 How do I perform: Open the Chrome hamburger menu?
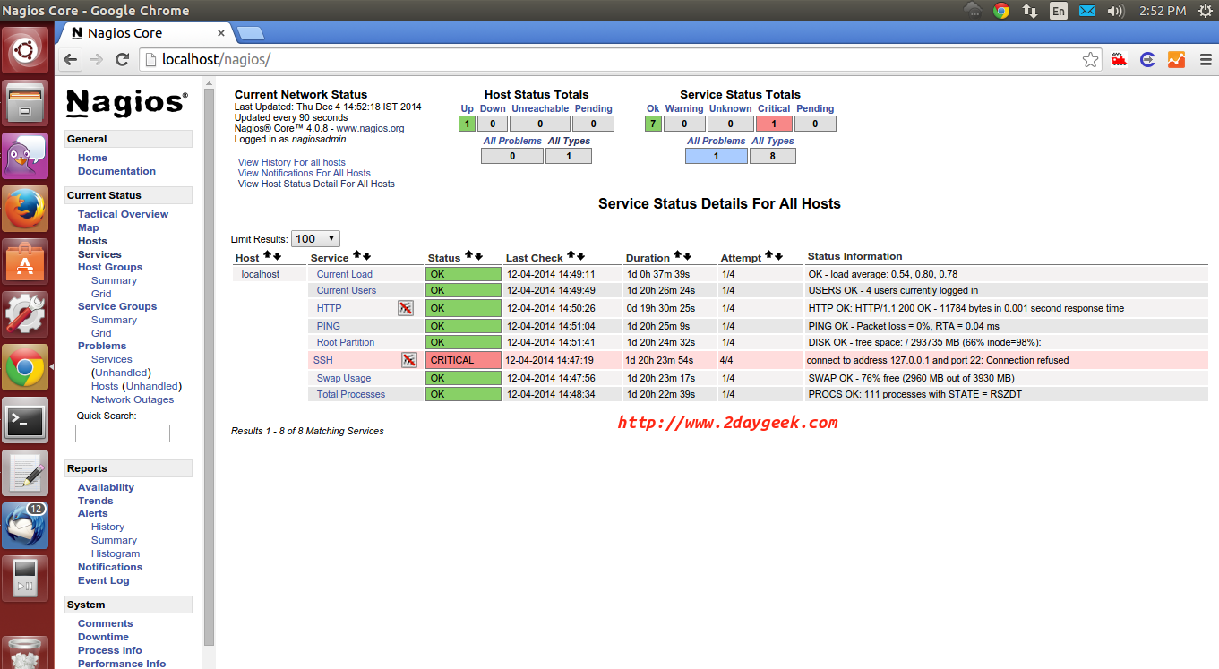1205,60
